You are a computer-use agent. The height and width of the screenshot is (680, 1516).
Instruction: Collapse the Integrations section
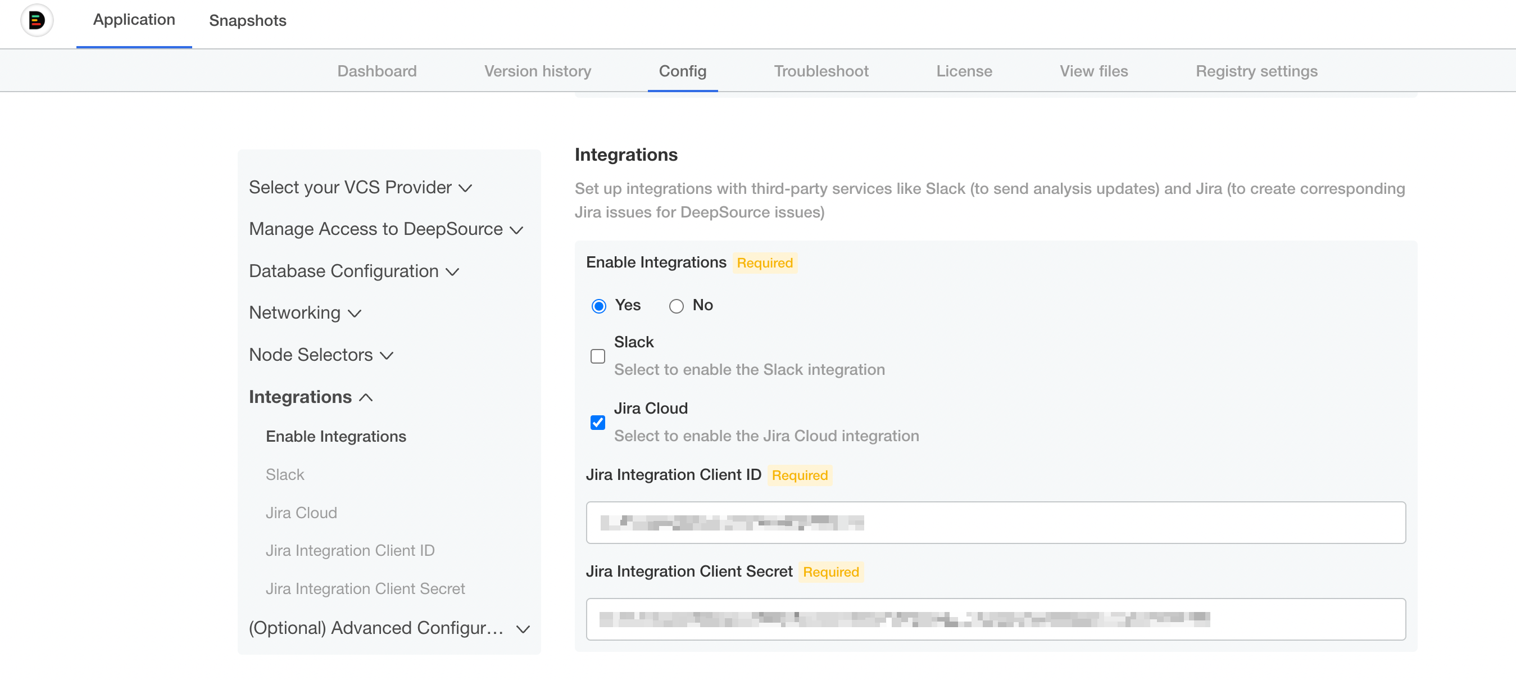311,397
